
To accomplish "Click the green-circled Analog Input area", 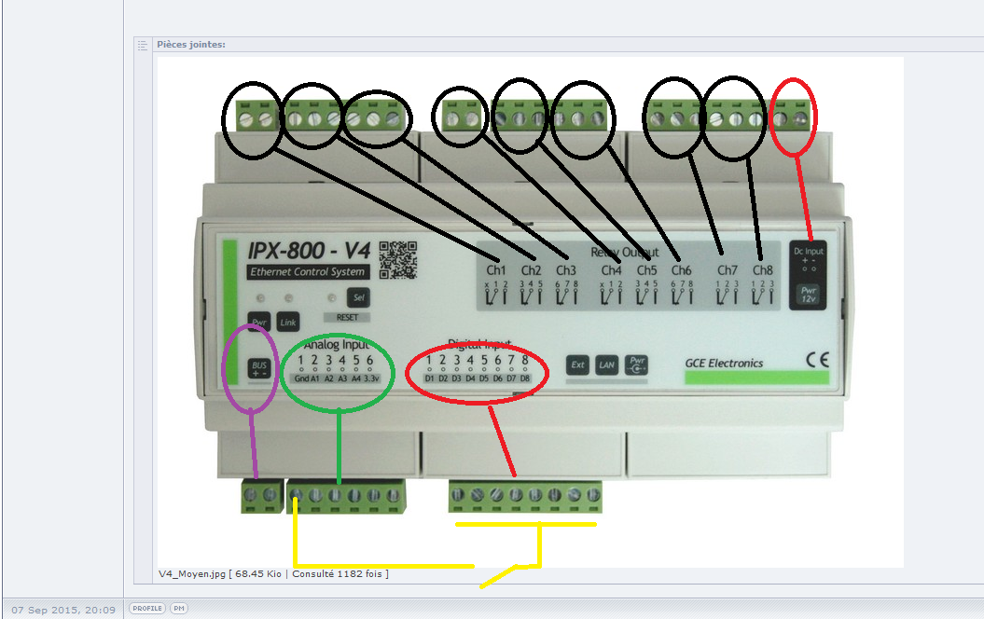I will click(x=337, y=374).
